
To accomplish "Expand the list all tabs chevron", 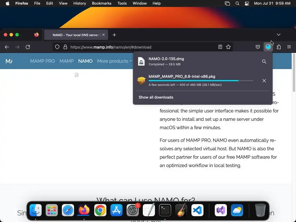I will coord(279,35).
